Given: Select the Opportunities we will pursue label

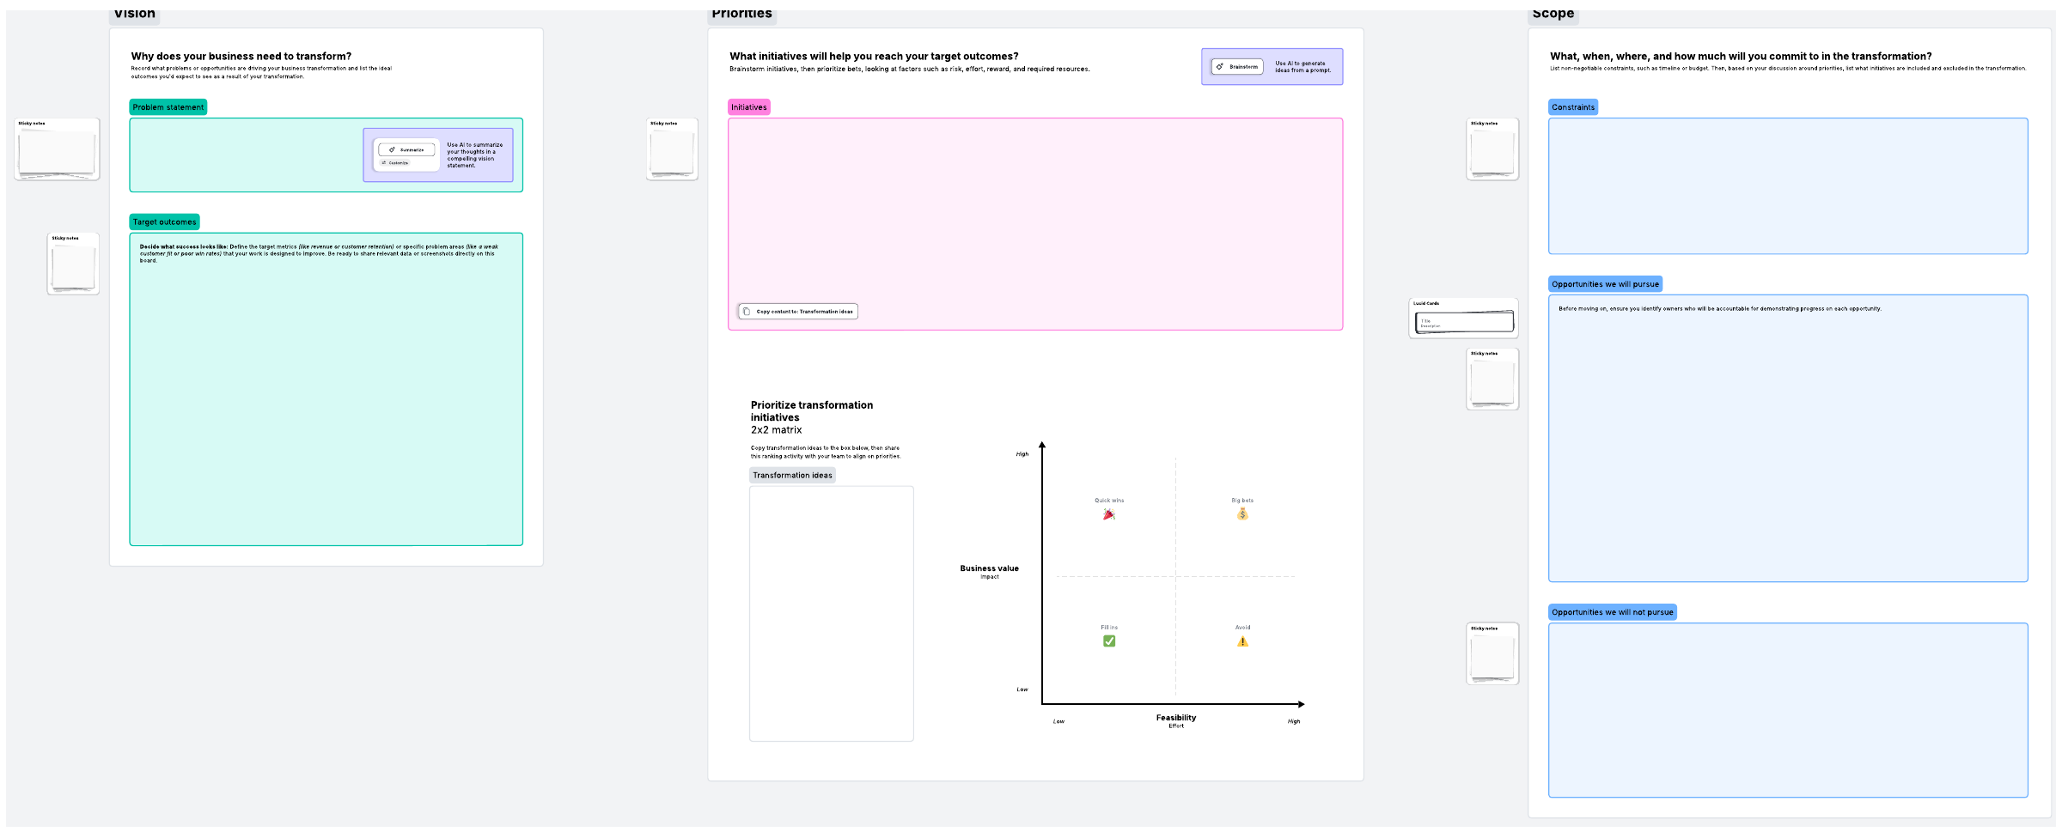Looking at the screenshot, I should 1604,284.
